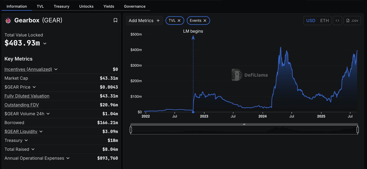Expand the $GEAR Volume 24h row
The height and width of the screenshot is (169, 367).
tap(48, 114)
